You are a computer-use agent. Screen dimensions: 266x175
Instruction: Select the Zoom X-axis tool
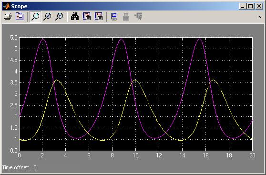[47, 17]
